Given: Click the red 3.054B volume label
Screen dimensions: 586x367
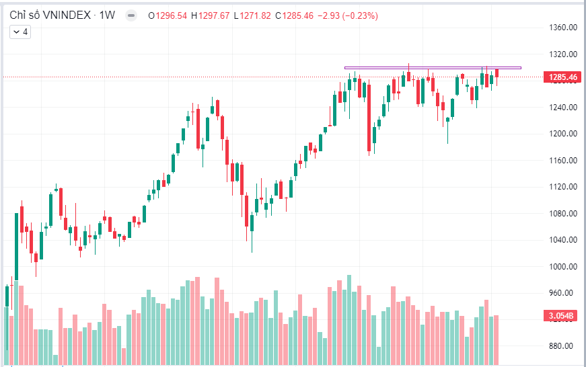Looking at the screenshot, I should pyautogui.click(x=560, y=315).
